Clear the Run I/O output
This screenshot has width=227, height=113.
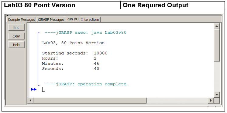(x=16, y=36)
